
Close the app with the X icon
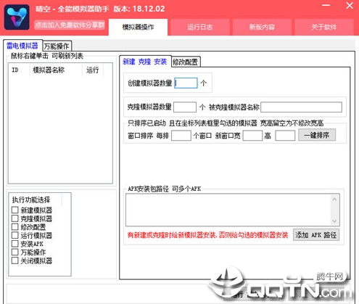350,6
